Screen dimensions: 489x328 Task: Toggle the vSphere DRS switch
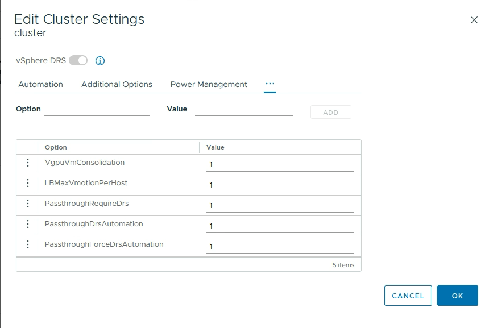[x=78, y=61]
